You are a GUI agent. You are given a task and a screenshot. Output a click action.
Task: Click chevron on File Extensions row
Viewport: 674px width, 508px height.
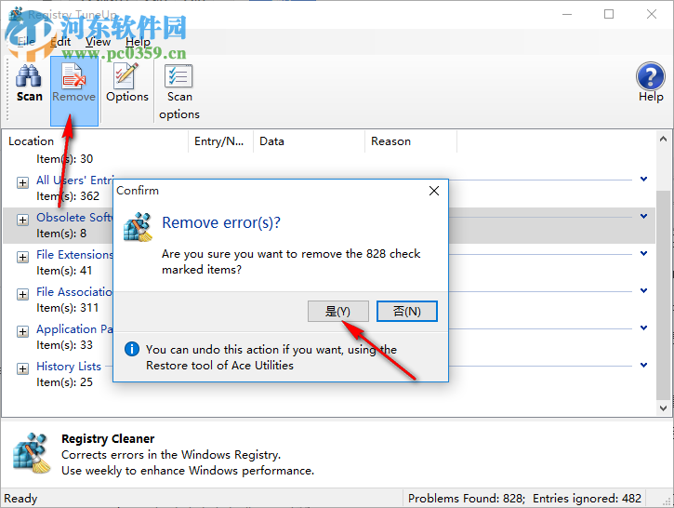(643, 253)
